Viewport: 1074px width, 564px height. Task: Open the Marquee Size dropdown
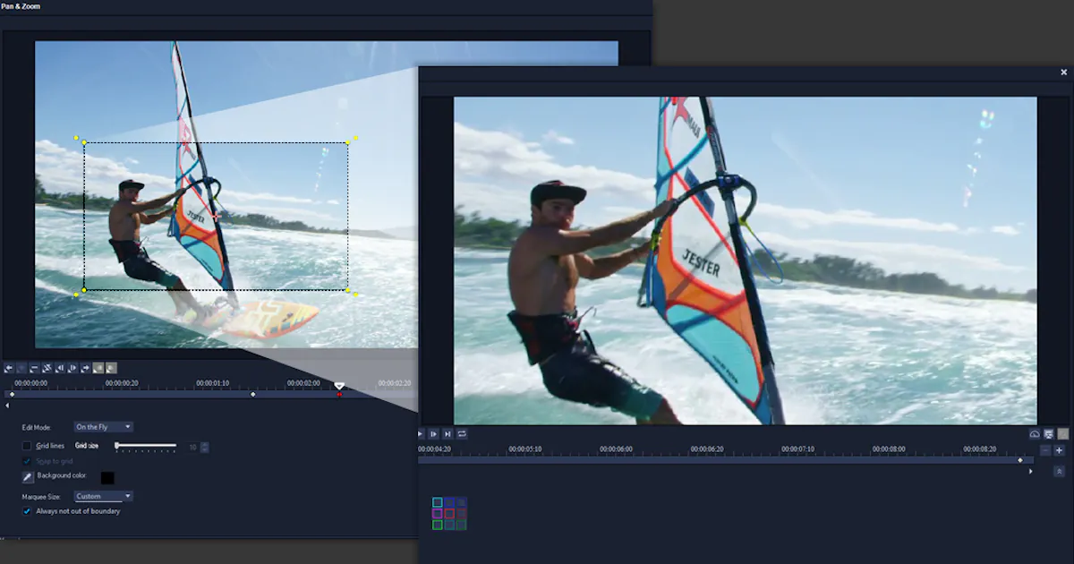pos(103,496)
